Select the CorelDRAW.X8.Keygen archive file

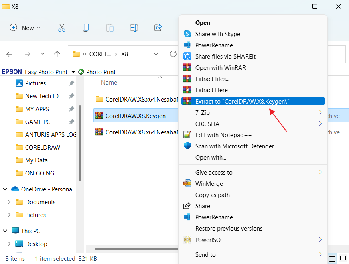[136, 116]
